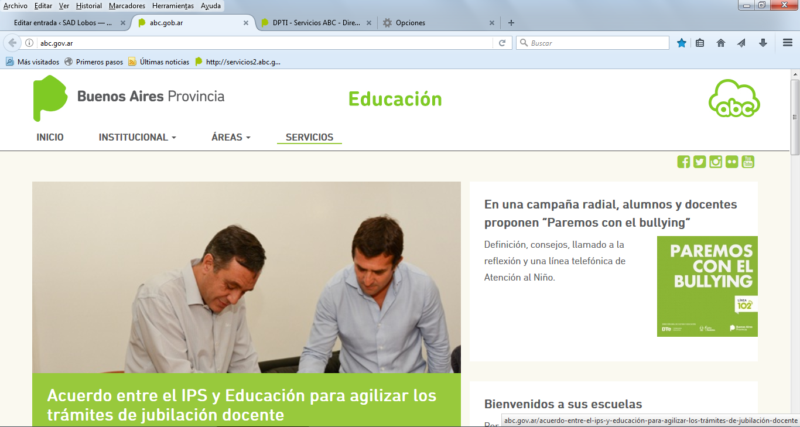Go to the browser home page icon

click(x=721, y=43)
